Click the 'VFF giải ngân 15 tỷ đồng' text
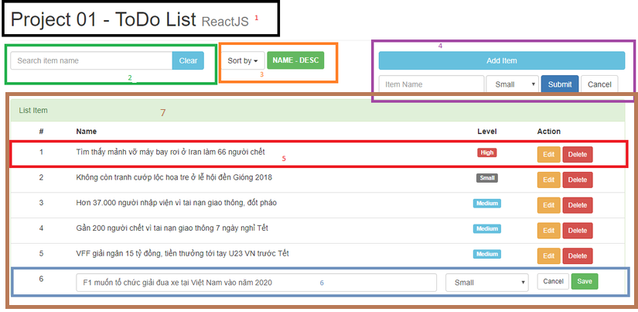638x312 pixels. click(x=183, y=253)
